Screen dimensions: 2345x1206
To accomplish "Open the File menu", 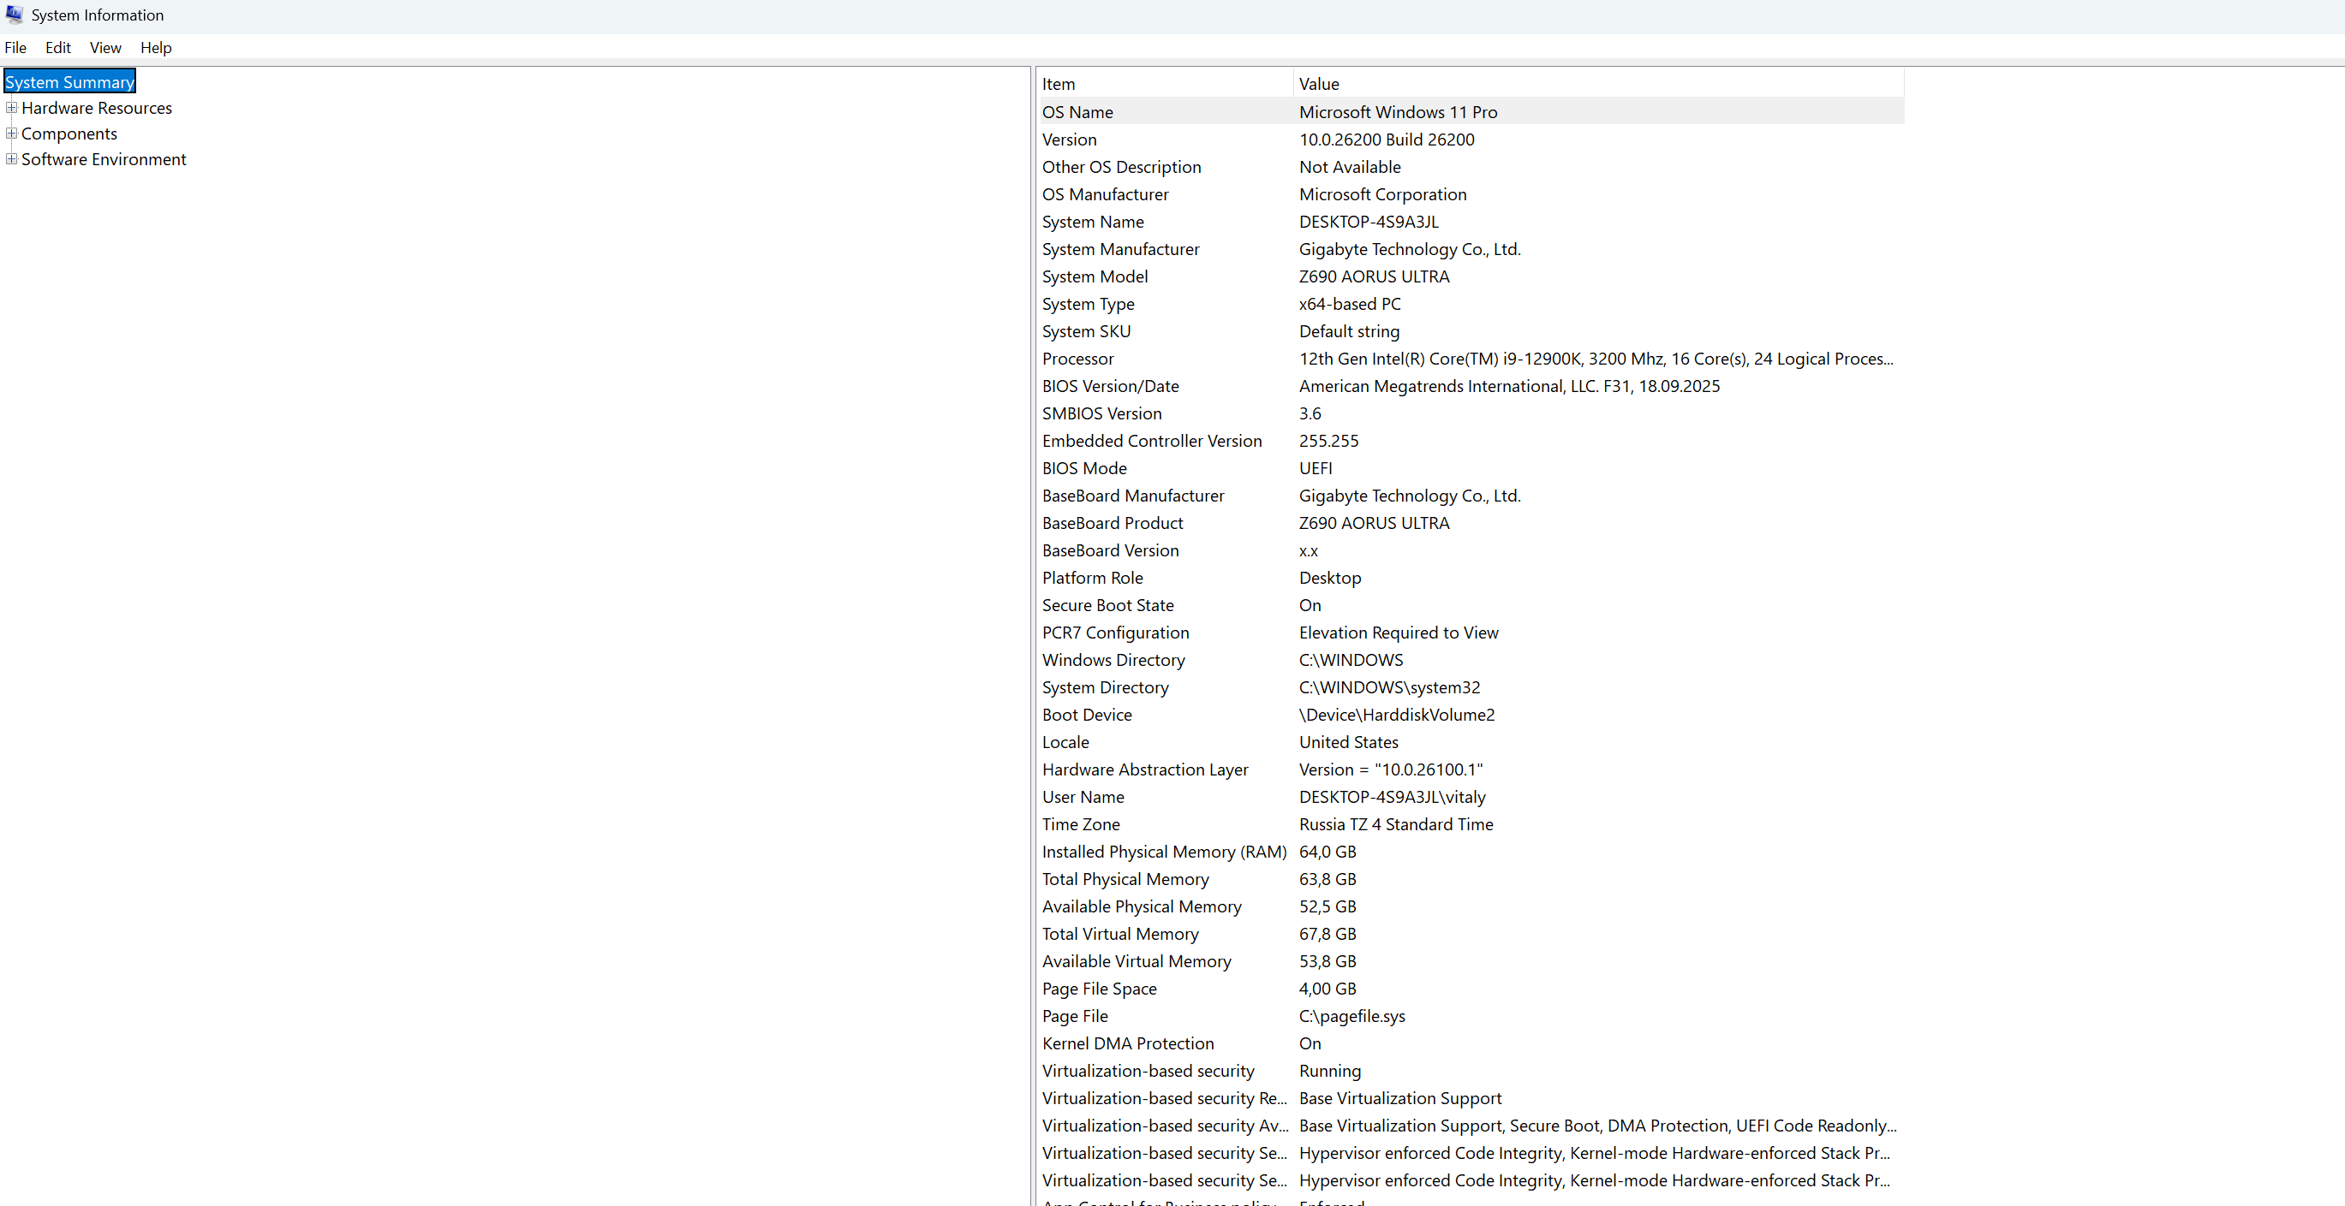I will (15, 47).
